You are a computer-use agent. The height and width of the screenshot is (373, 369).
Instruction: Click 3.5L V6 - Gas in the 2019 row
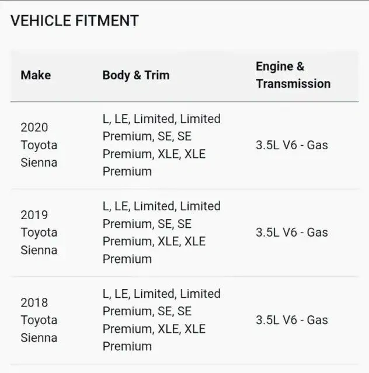(291, 233)
